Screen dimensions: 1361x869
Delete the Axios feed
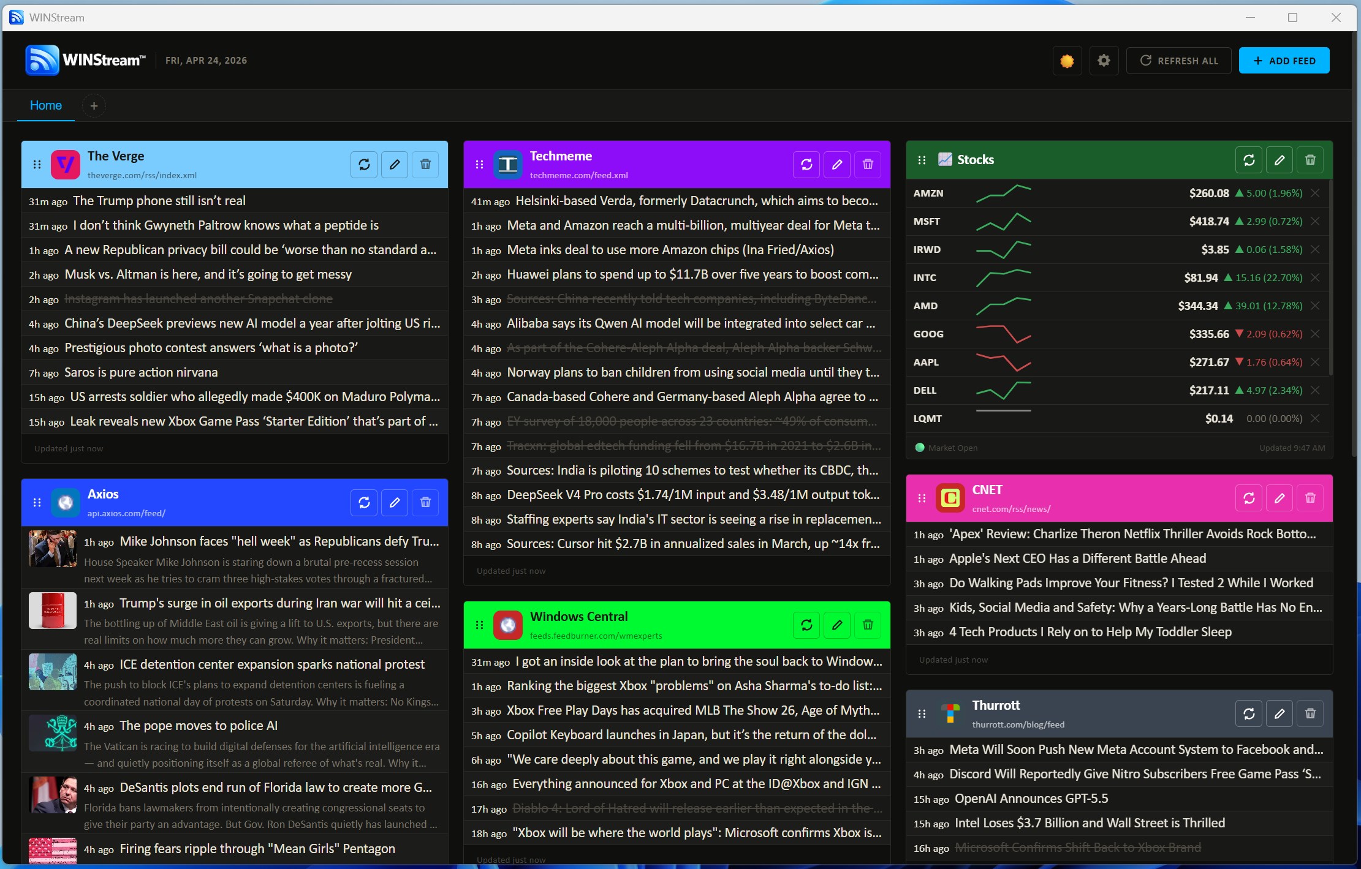click(x=425, y=502)
